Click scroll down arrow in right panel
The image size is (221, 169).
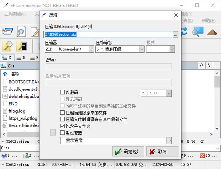click(217, 128)
